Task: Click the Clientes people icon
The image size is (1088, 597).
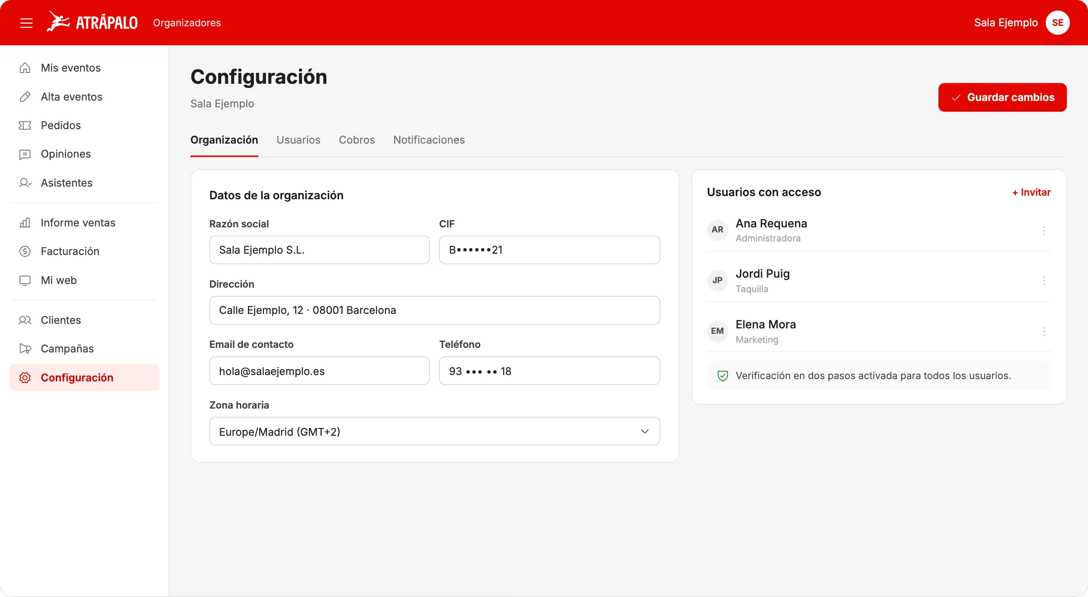Action: [25, 320]
